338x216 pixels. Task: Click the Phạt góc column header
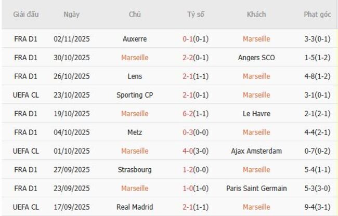tap(317, 15)
